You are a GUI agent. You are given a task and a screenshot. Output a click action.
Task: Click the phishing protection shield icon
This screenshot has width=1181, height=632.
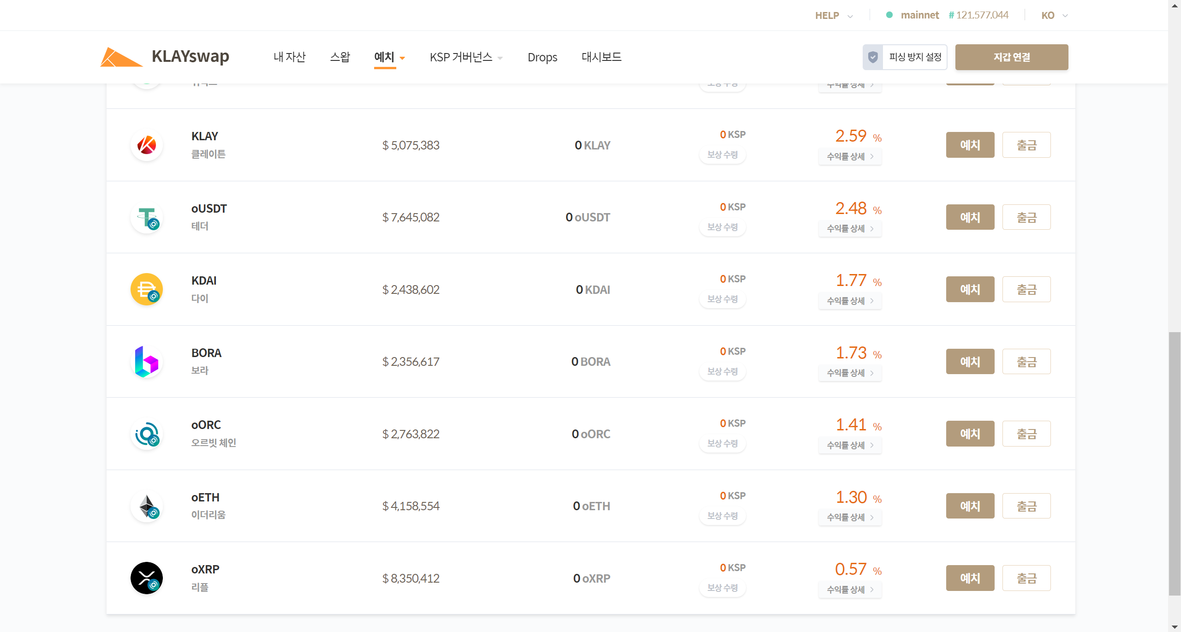(x=873, y=57)
